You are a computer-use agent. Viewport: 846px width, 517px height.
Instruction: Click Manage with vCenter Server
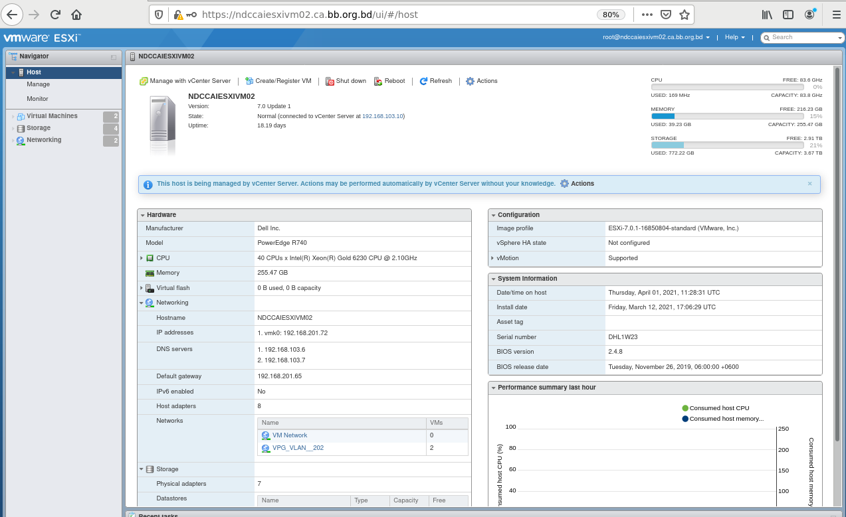tap(185, 81)
